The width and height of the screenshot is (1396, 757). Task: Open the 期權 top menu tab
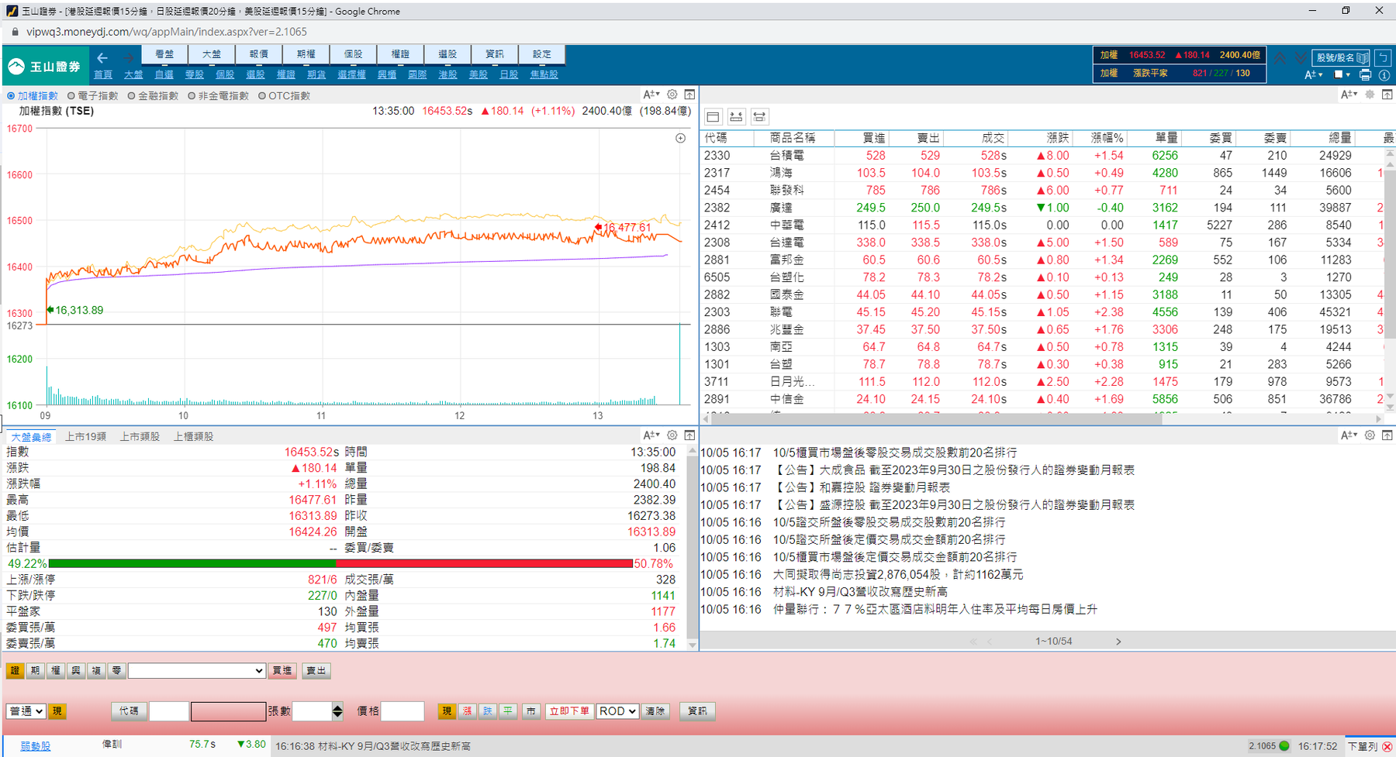tap(306, 54)
